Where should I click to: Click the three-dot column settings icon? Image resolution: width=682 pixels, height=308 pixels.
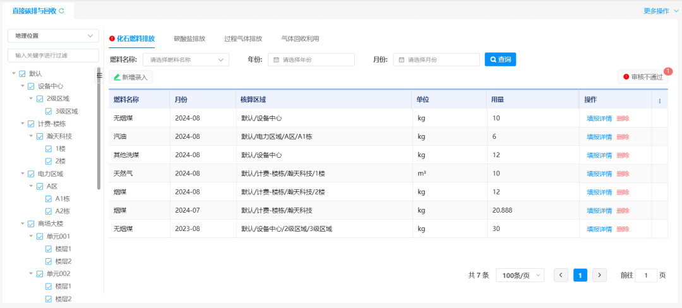click(660, 101)
